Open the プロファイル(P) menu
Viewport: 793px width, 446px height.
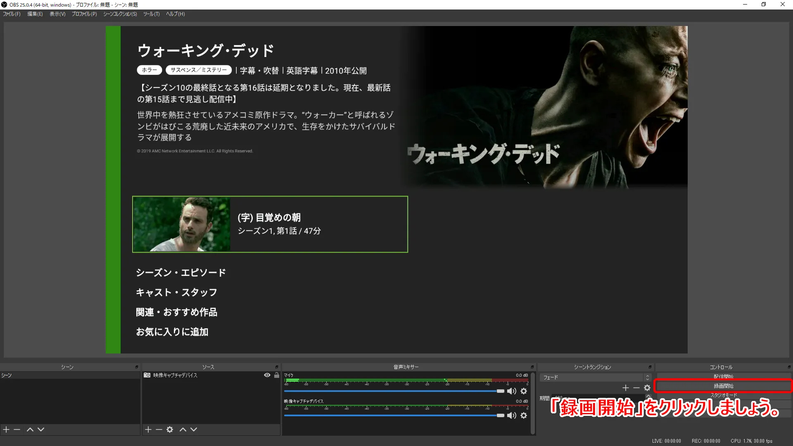(84, 14)
